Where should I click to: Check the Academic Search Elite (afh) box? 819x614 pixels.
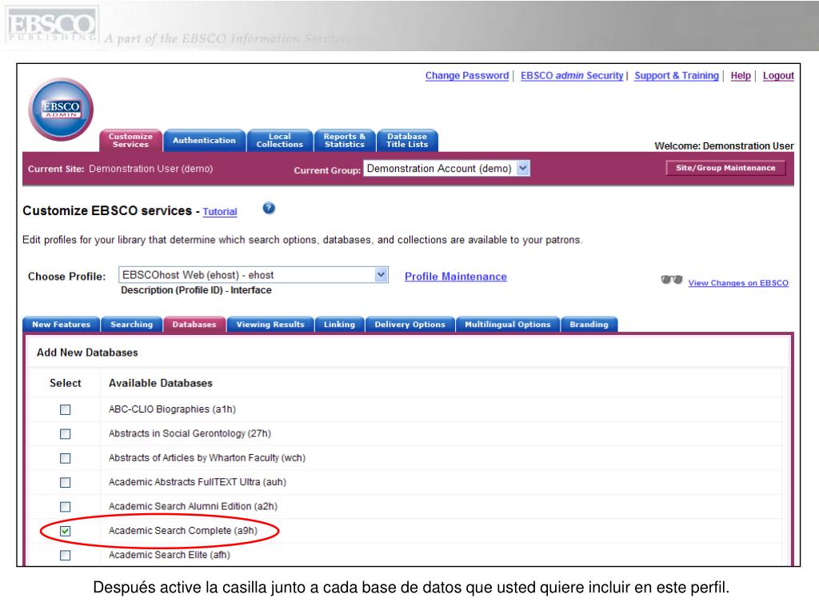click(66, 556)
